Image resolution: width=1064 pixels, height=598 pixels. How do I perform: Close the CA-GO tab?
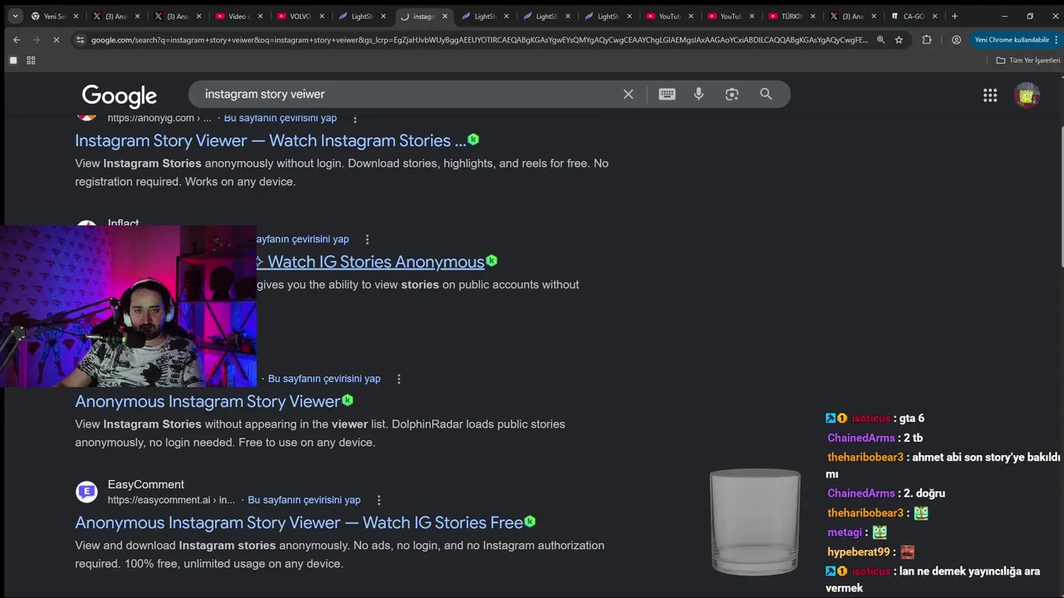tap(935, 16)
